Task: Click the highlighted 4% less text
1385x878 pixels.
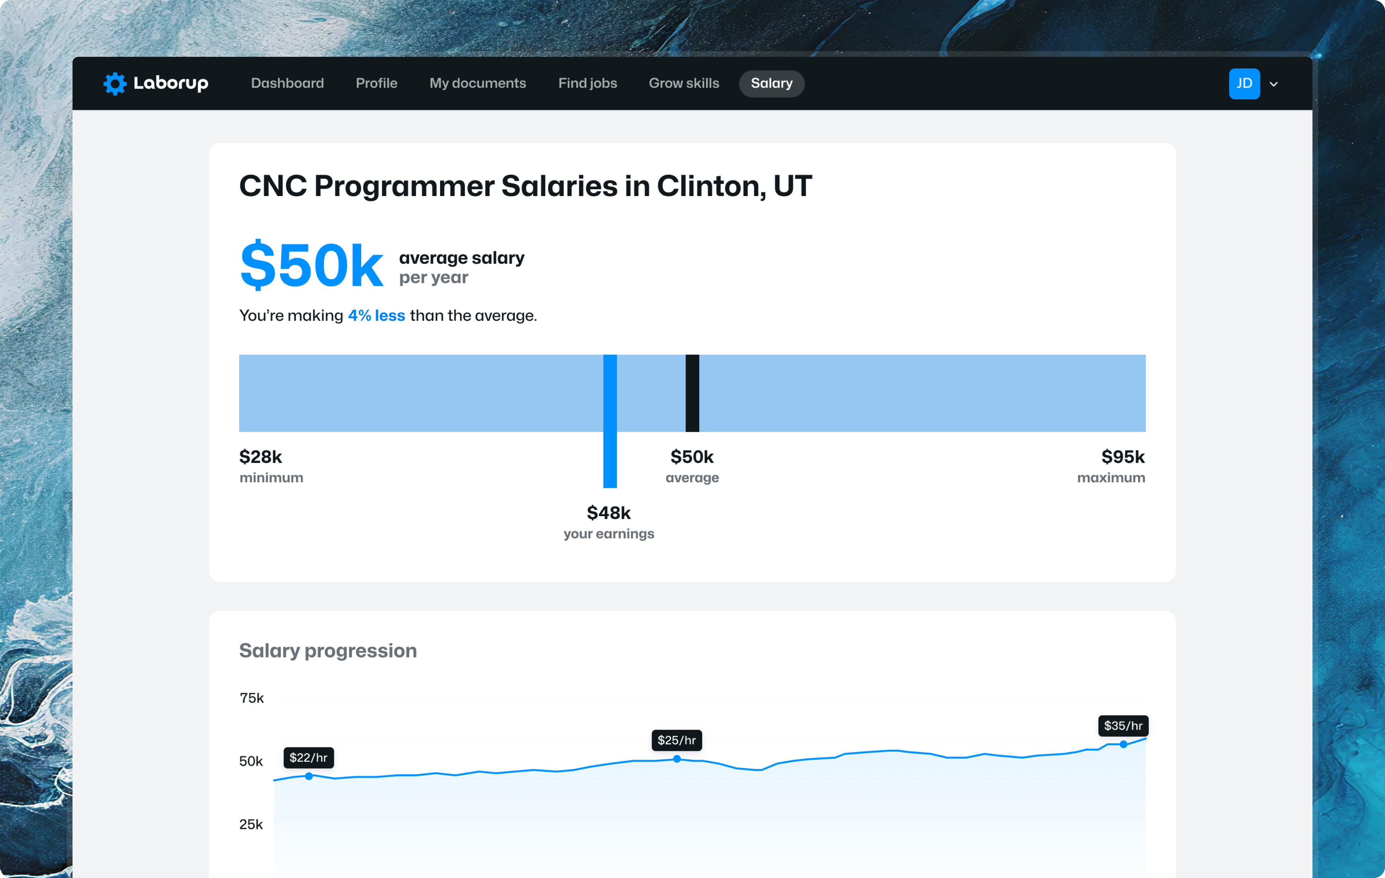Action: click(x=376, y=315)
